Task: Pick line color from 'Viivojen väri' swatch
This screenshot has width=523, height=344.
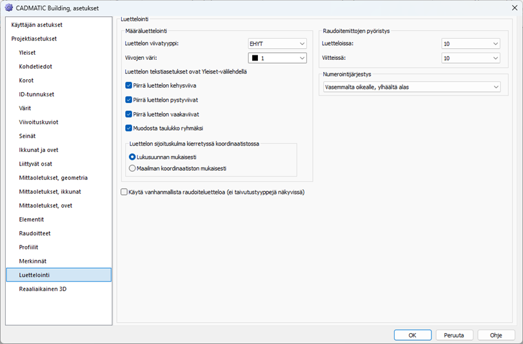Action: click(x=277, y=58)
